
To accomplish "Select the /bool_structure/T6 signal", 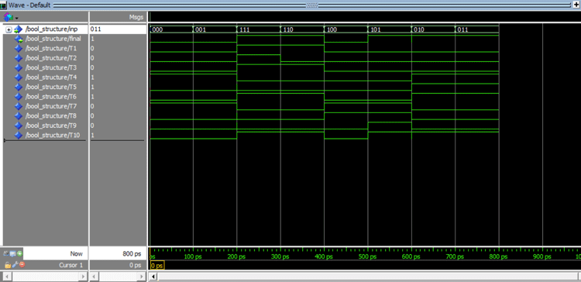I will pyautogui.click(x=51, y=97).
